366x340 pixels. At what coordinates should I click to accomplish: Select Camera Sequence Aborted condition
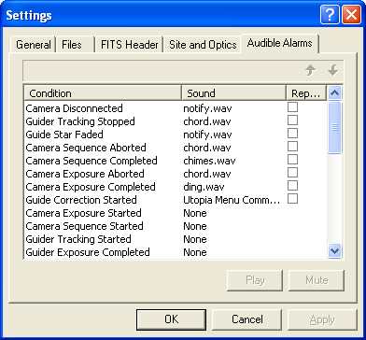point(86,148)
